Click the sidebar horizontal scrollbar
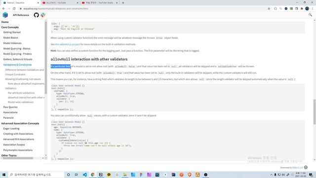Screen dimensions: 316x178 pyautogui.click(x=17, y=158)
